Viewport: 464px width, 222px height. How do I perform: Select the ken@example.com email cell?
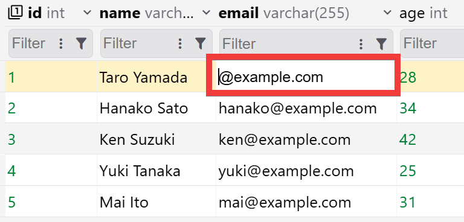click(x=306, y=139)
